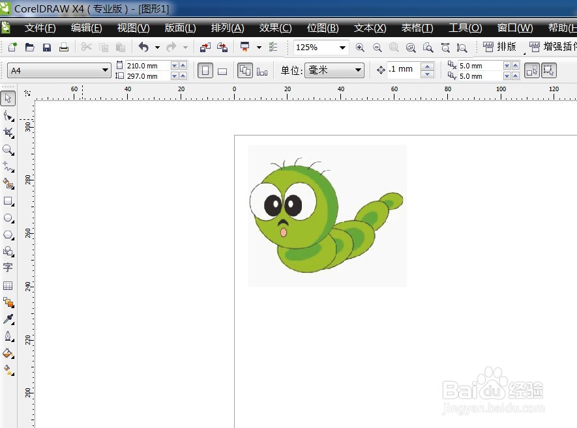Select the Freehand drawing tool
The height and width of the screenshot is (428, 577).
tap(8, 167)
